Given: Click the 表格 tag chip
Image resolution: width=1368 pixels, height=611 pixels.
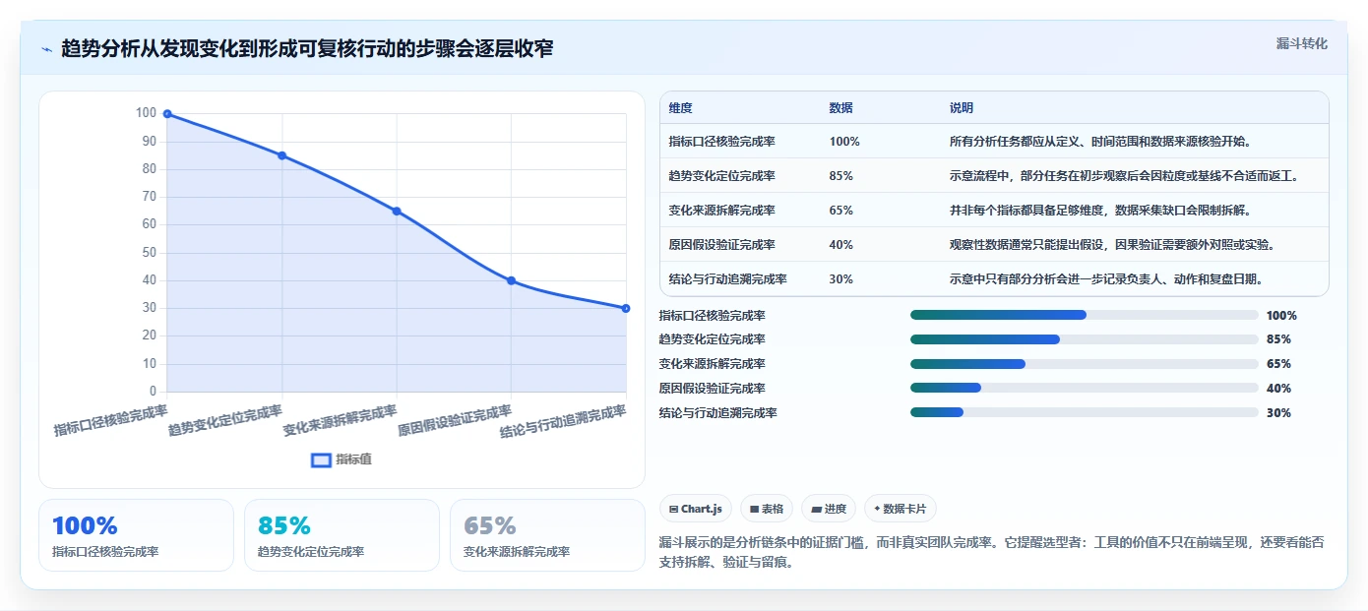Looking at the screenshot, I should coord(767,509).
